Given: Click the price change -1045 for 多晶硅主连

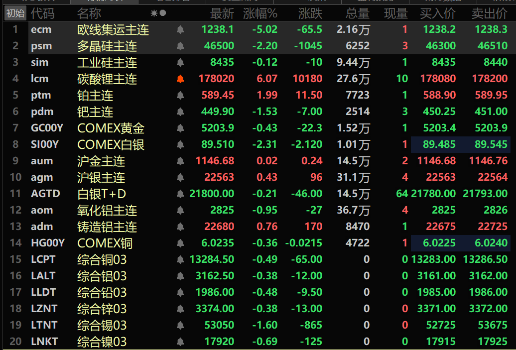Looking at the screenshot, I should [x=308, y=46].
